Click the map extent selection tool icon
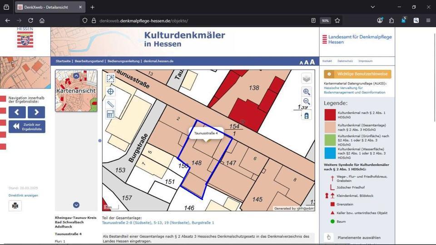This screenshot has width=436, height=245. tap(110, 78)
